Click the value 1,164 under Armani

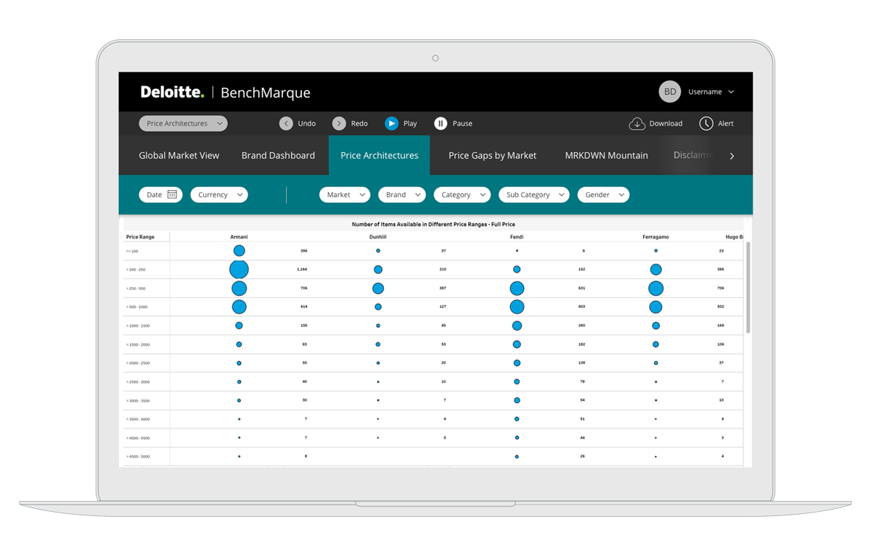coord(302,270)
